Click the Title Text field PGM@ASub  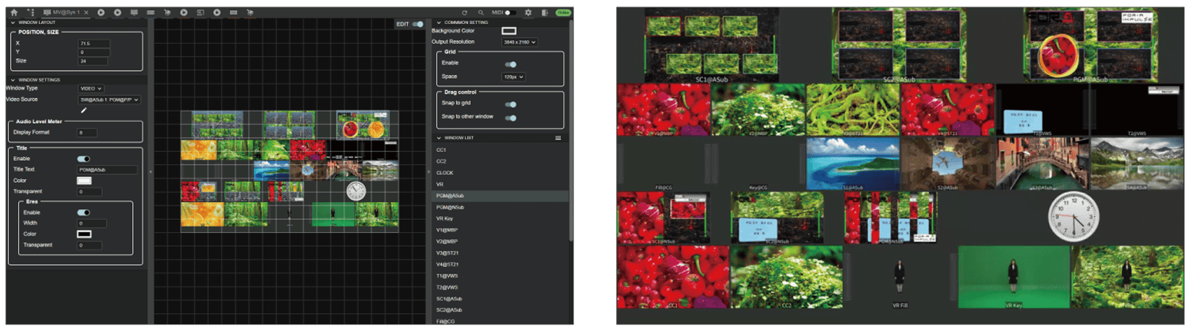pos(107,170)
